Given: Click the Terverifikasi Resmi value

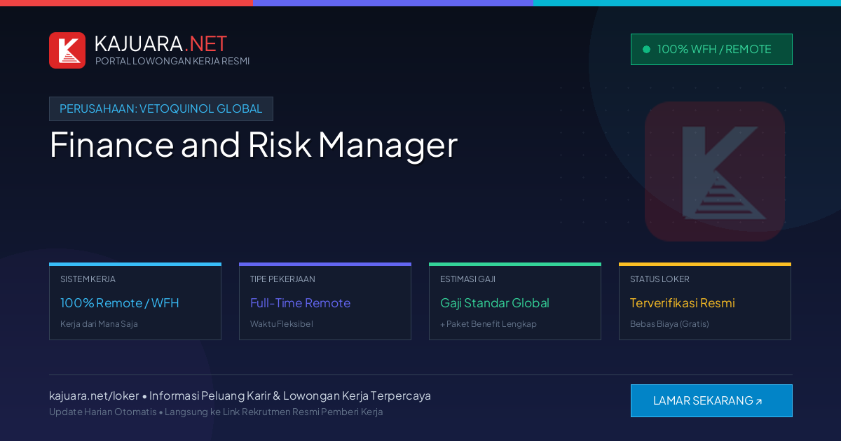Looking at the screenshot, I should pos(683,303).
